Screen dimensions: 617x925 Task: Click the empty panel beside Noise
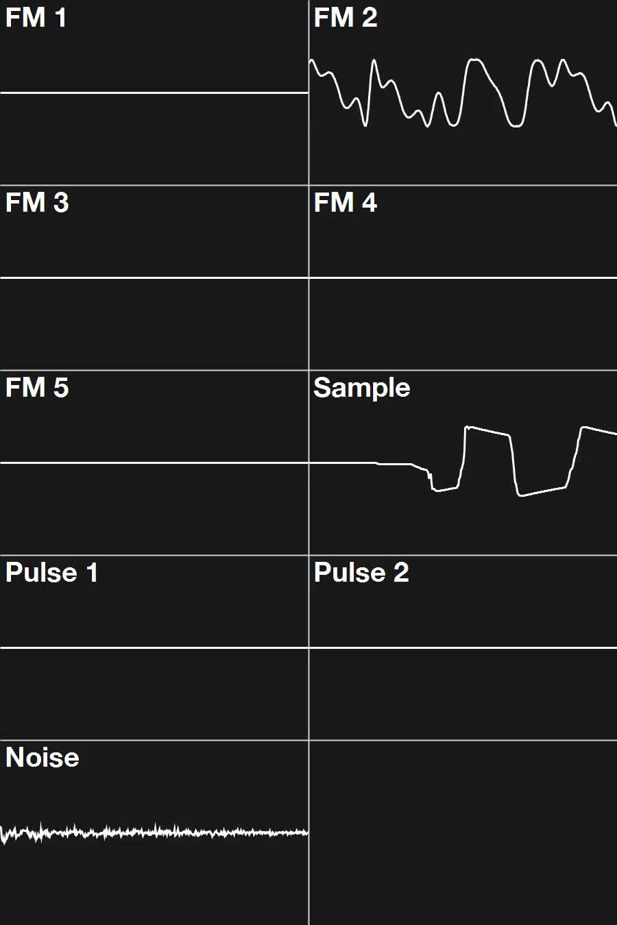(463, 832)
